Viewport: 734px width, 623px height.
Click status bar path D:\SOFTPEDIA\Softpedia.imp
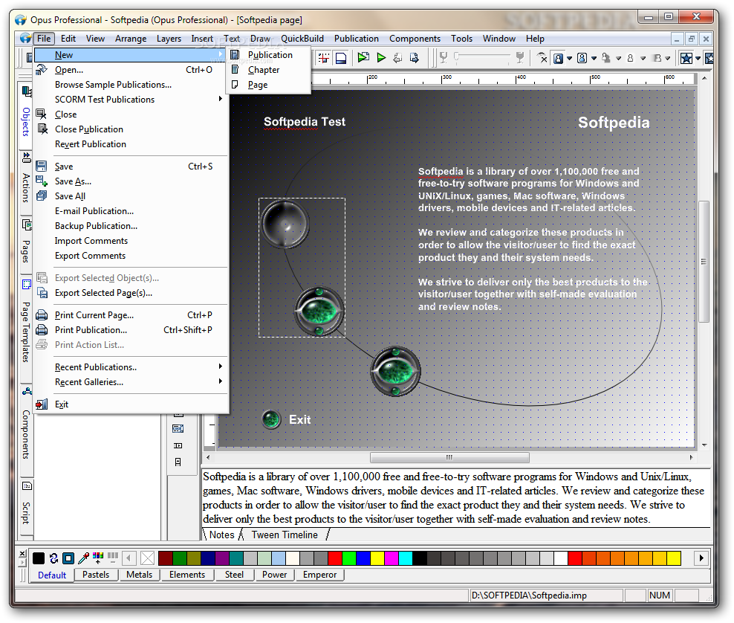pos(529,595)
